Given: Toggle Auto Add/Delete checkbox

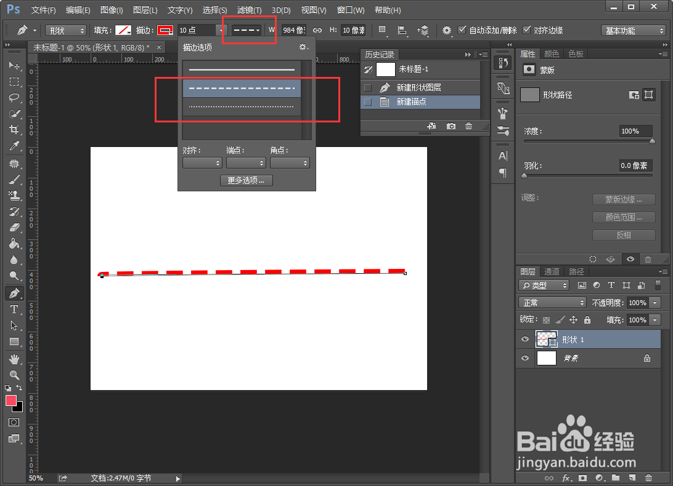Looking at the screenshot, I should 462,30.
